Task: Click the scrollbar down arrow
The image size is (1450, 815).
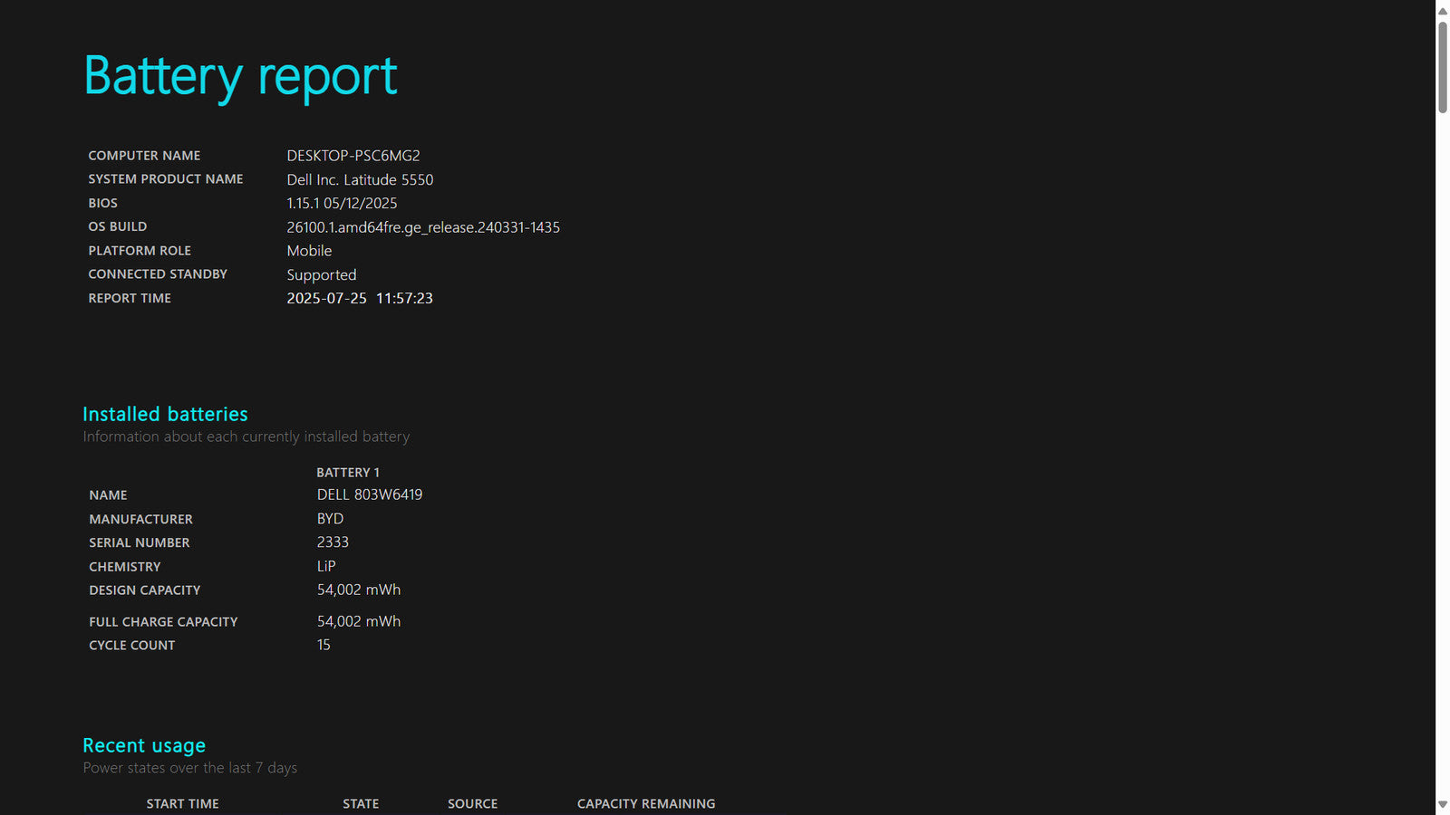Action: [1442, 804]
